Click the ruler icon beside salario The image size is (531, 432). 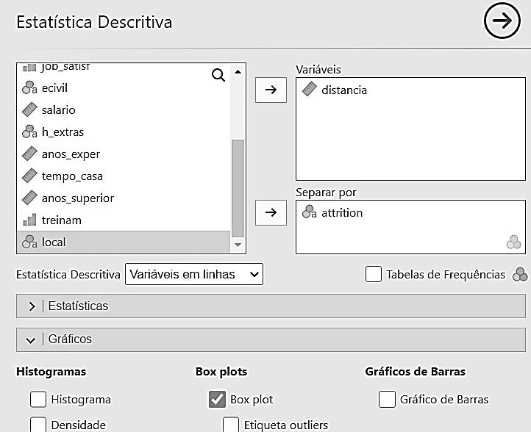[x=29, y=110]
